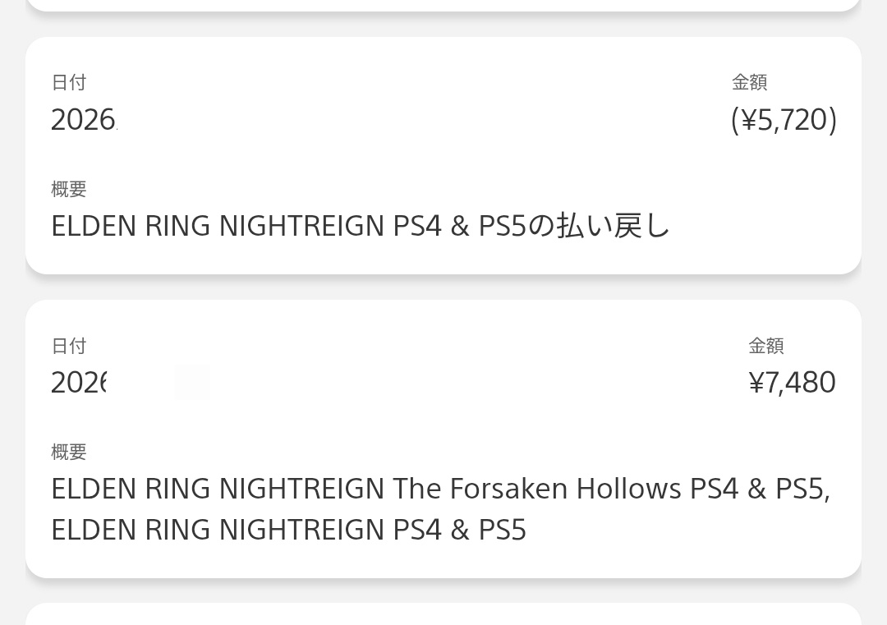The width and height of the screenshot is (887, 625).
Task: Click the 金額 label above (¥5,720)
Action: [749, 82]
